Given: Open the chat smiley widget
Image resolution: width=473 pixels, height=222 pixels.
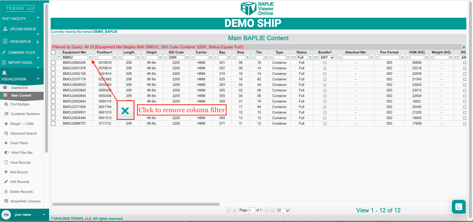Looking at the screenshot, I should [x=459, y=207].
